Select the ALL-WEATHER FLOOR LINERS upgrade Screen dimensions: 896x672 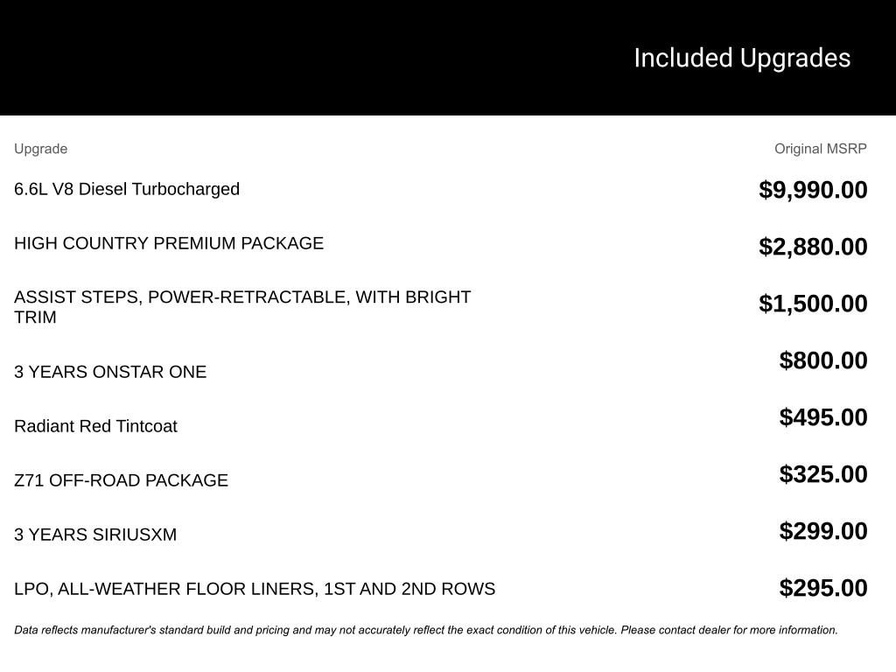[x=255, y=589]
